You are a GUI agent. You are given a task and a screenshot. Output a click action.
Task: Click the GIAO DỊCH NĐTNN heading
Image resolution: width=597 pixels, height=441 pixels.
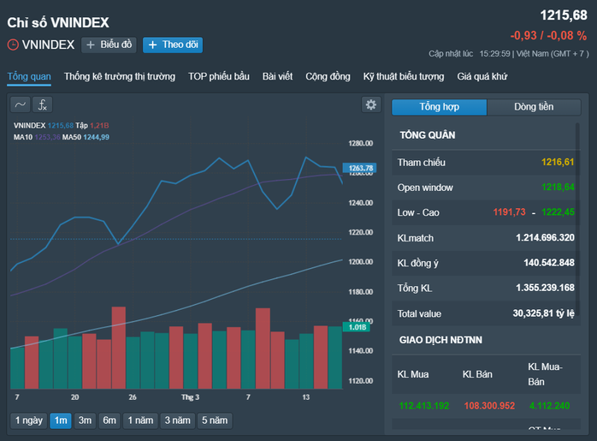[x=440, y=340]
